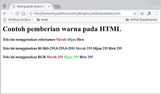Click the dark green Merah 255 text
The height and width of the screenshot is (94, 161).
pos(84,48)
